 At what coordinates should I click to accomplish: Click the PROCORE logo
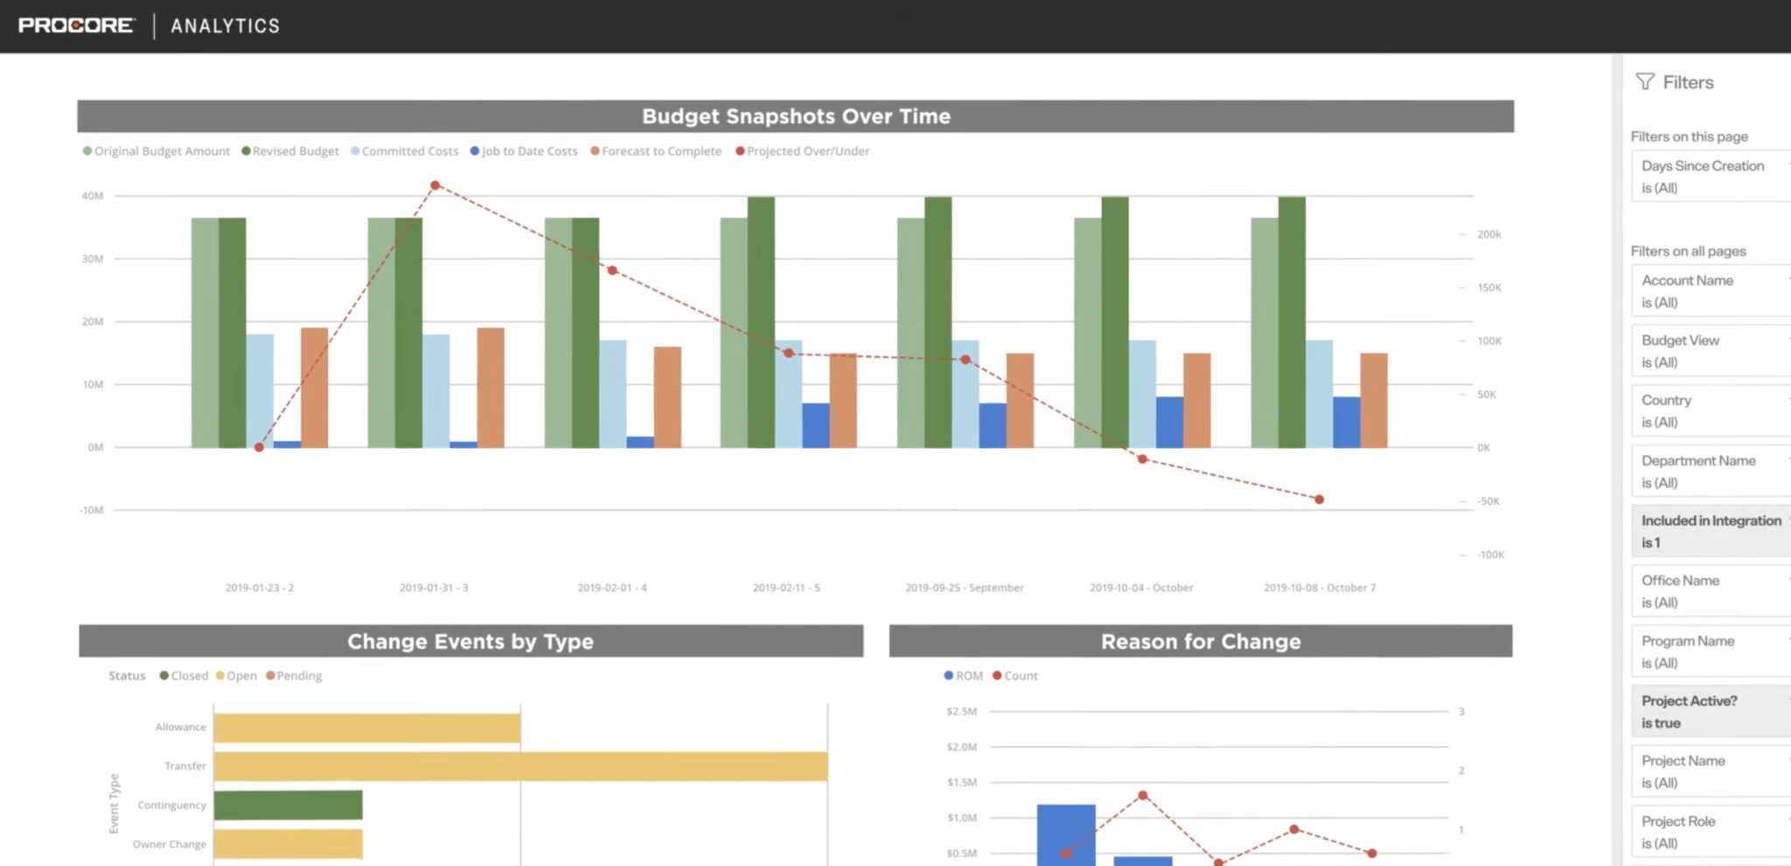click(x=74, y=24)
